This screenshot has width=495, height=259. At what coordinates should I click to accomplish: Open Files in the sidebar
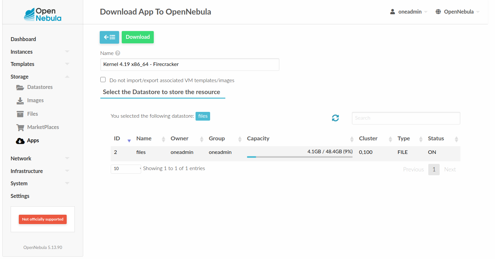32,114
